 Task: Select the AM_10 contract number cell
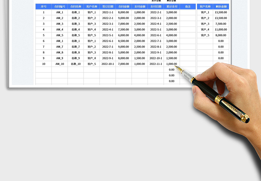pyautogui.click(x=60, y=64)
